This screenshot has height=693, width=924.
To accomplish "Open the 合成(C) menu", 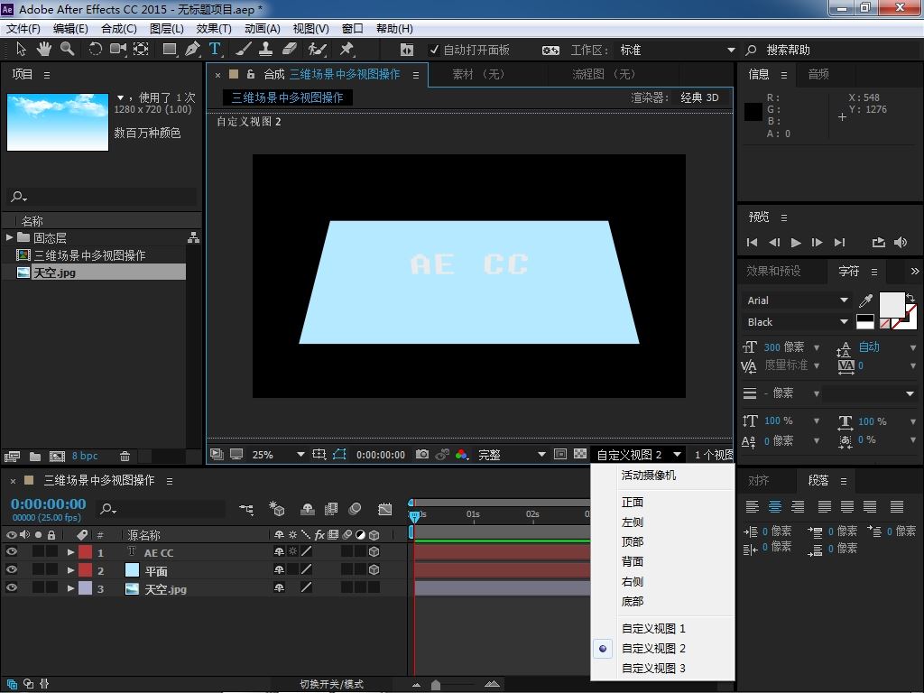I will coord(119,28).
